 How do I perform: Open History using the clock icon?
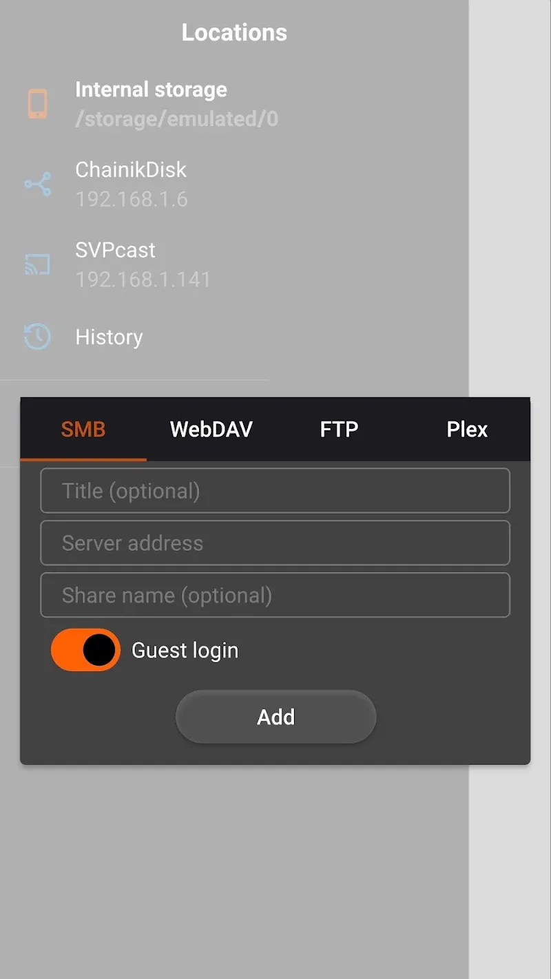tap(37, 337)
